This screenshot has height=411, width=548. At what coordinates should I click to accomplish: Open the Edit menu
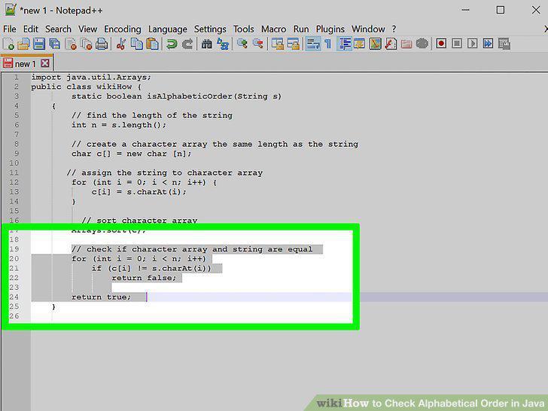pos(31,29)
